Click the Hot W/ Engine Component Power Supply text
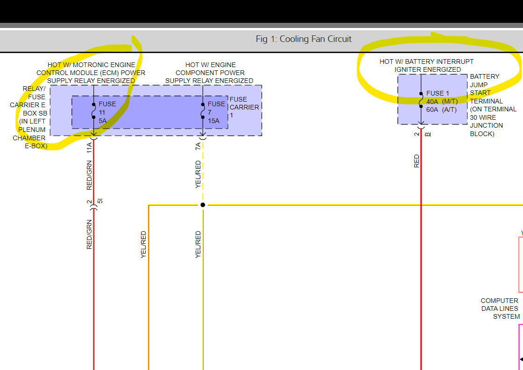This screenshot has width=523, height=370. (210, 73)
